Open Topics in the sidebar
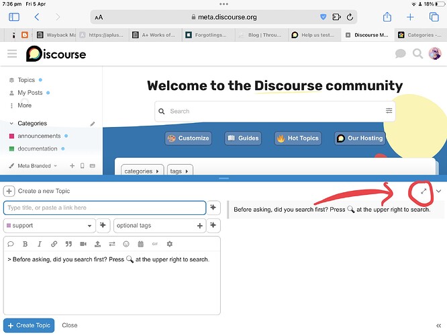The height and width of the screenshot is (336, 447). pos(26,80)
